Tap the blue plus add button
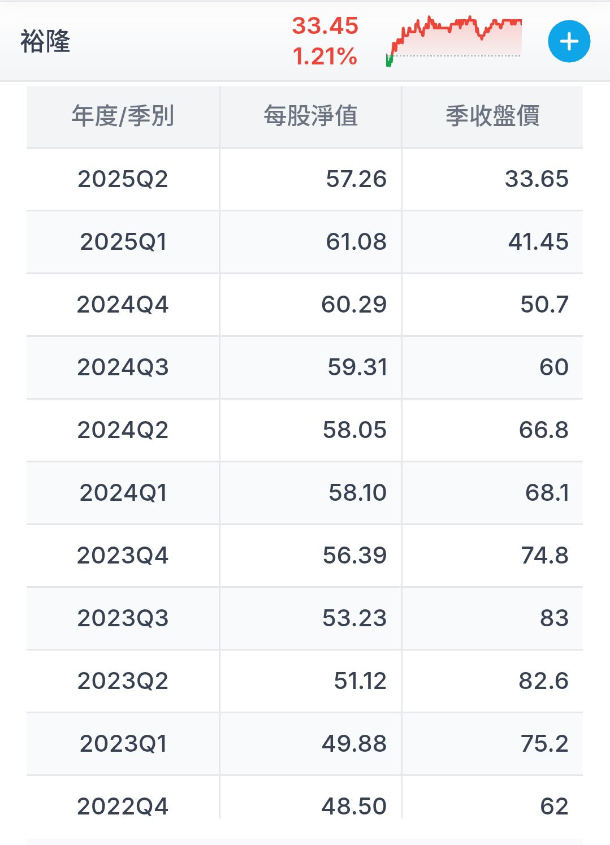 coord(569,41)
